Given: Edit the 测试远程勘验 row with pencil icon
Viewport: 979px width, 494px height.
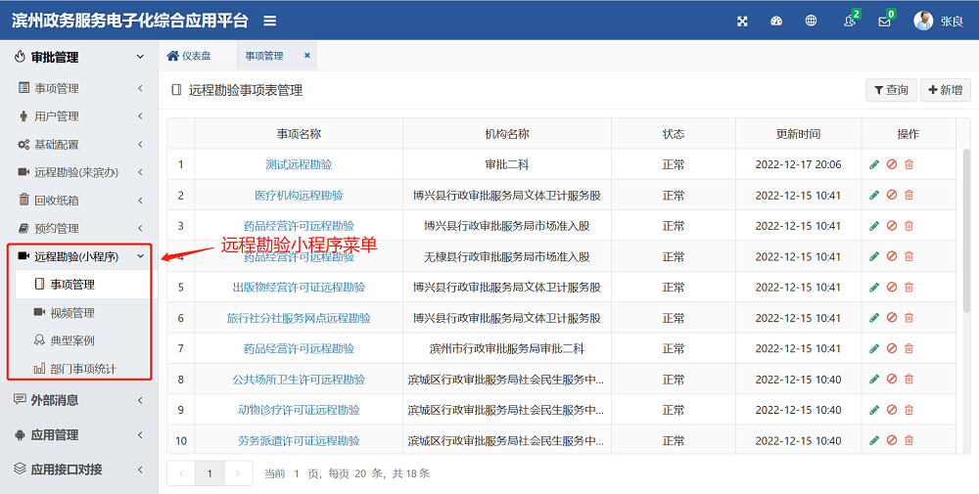Looking at the screenshot, I should point(874,164).
